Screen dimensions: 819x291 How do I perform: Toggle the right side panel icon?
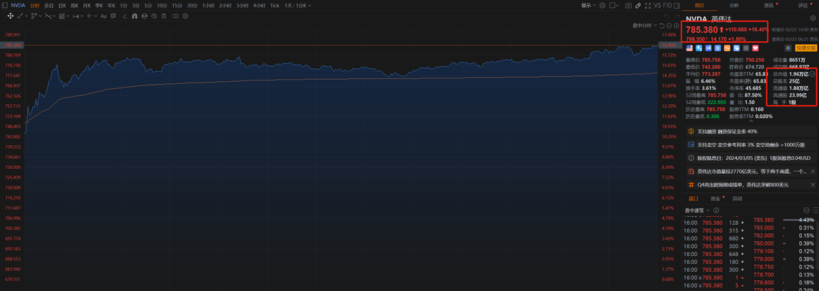[x=676, y=5]
